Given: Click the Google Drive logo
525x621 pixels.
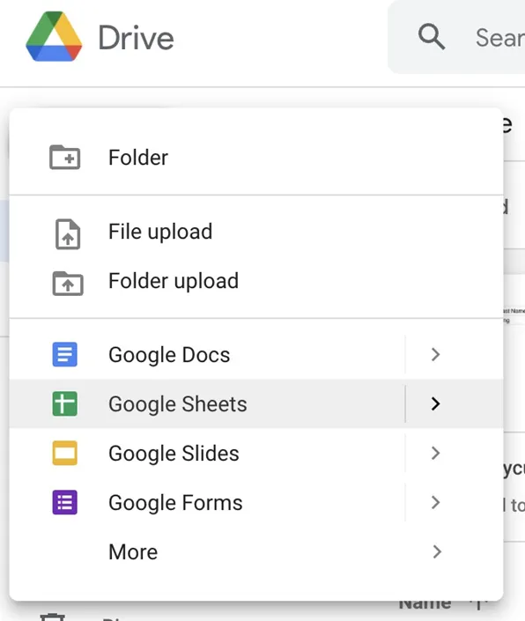Looking at the screenshot, I should pyautogui.click(x=54, y=36).
